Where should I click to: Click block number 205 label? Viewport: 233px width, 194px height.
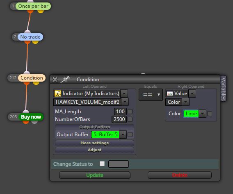[x=13, y=117]
